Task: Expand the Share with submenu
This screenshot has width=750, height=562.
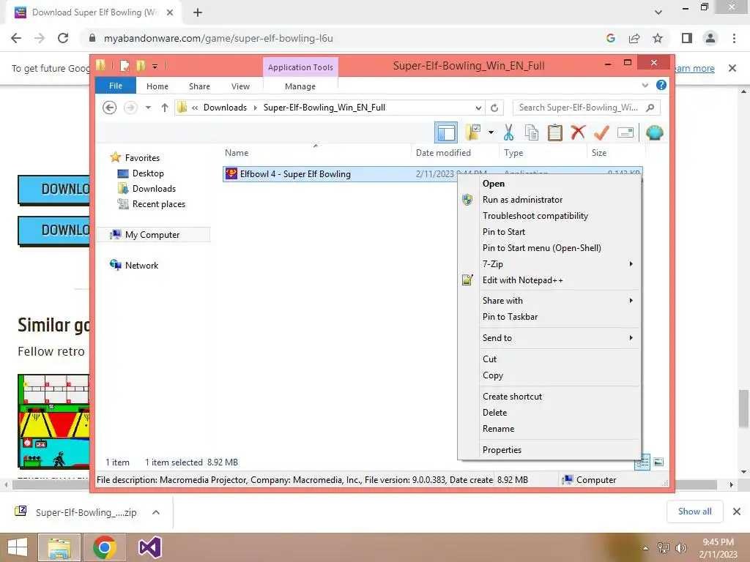Action: (549, 301)
